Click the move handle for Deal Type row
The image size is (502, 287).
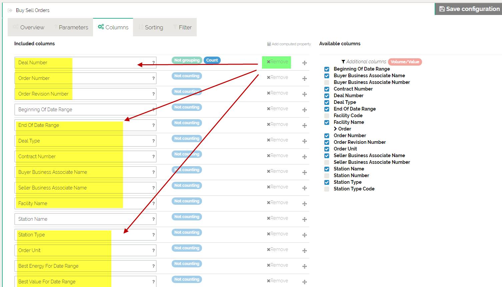tap(304, 141)
